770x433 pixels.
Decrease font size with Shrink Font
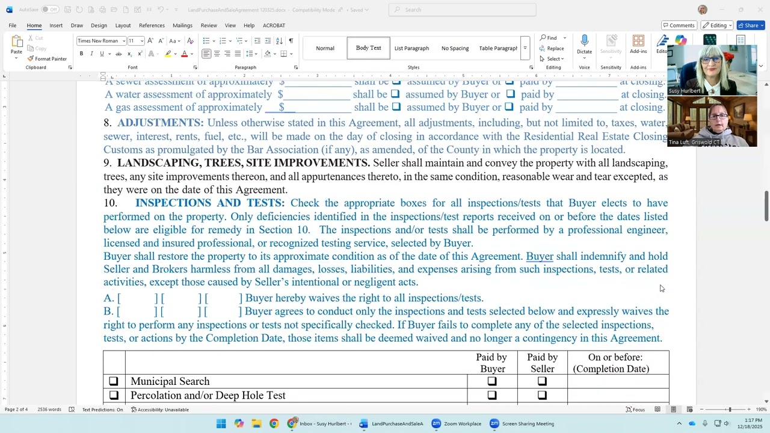point(160,41)
